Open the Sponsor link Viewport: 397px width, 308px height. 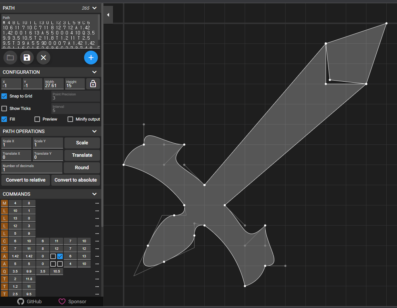pos(72,301)
